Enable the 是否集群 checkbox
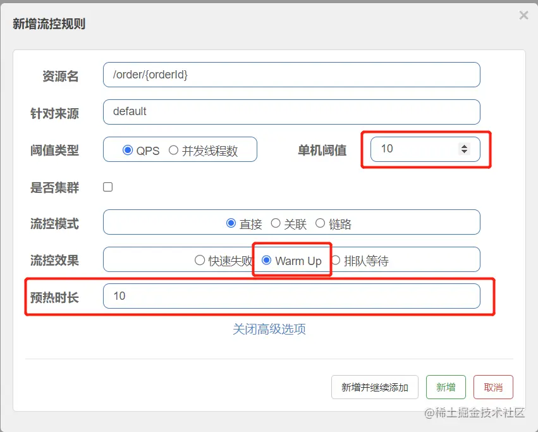The height and width of the screenshot is (432, 538). [x=107, y=187]
